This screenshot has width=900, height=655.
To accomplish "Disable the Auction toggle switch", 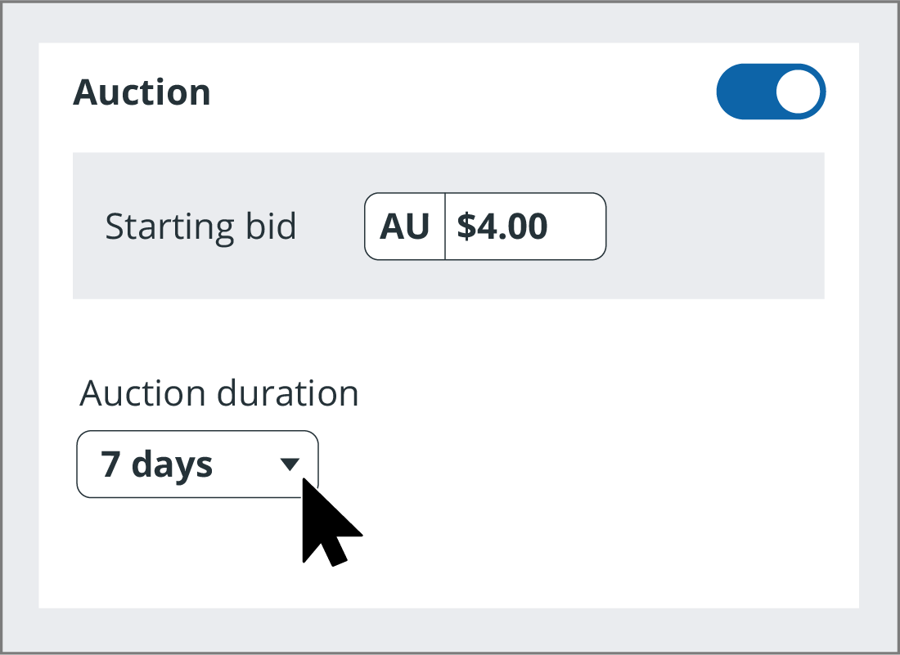I will [x=771, y=91].
